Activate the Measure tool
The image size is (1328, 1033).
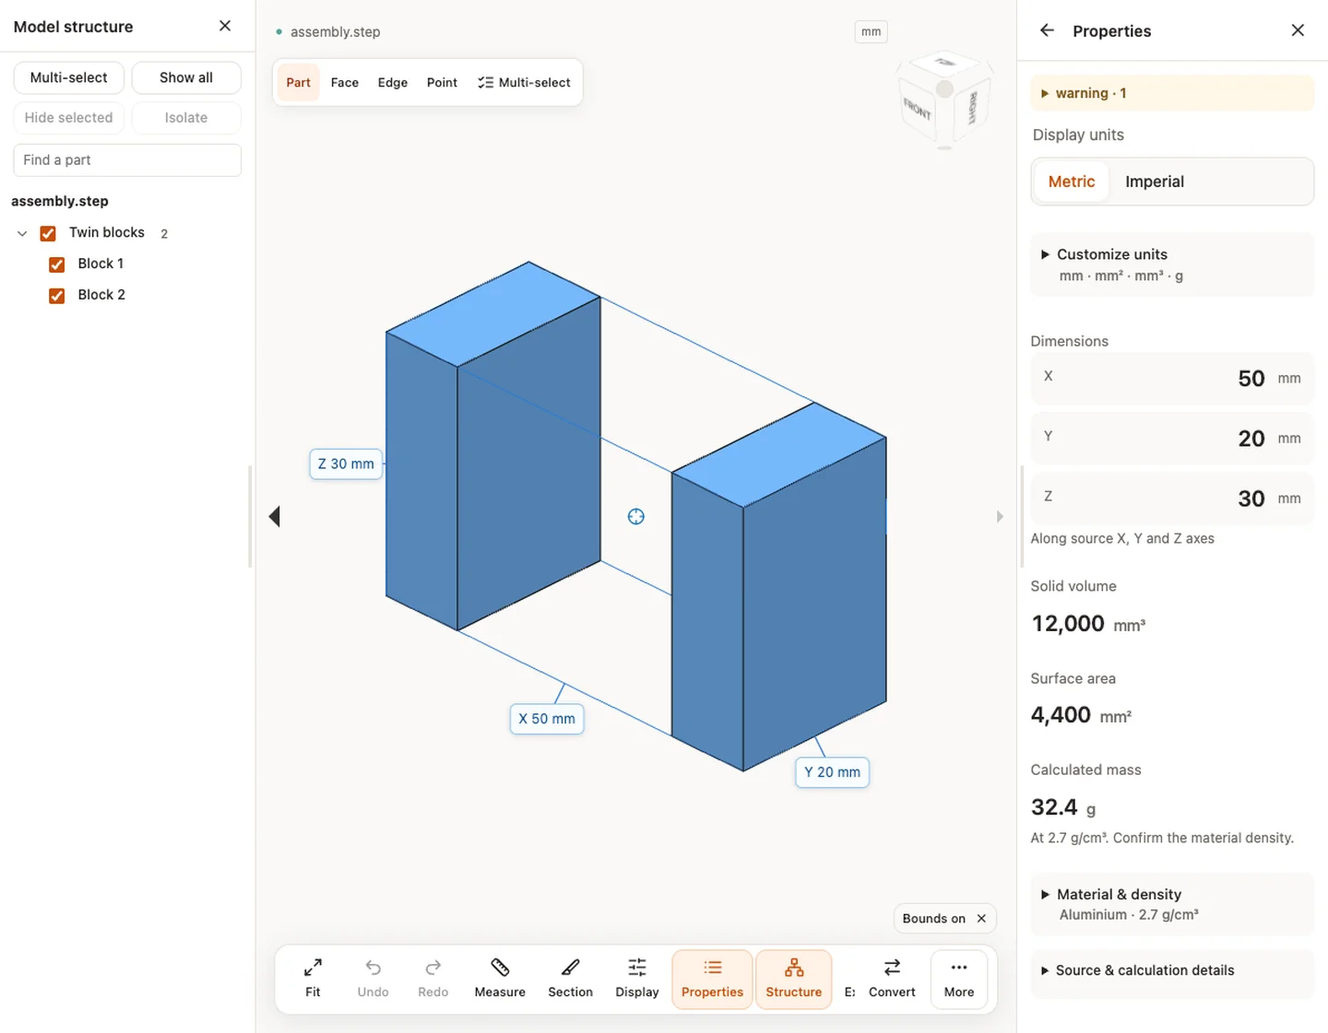(x=500, y=979)
